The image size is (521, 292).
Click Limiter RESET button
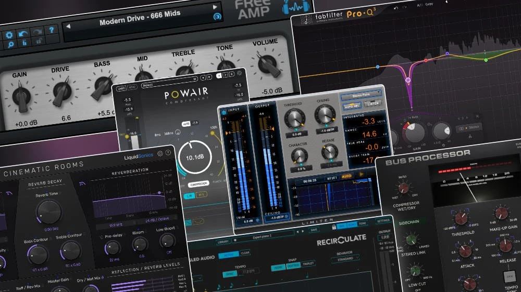(x=332, y=178)
